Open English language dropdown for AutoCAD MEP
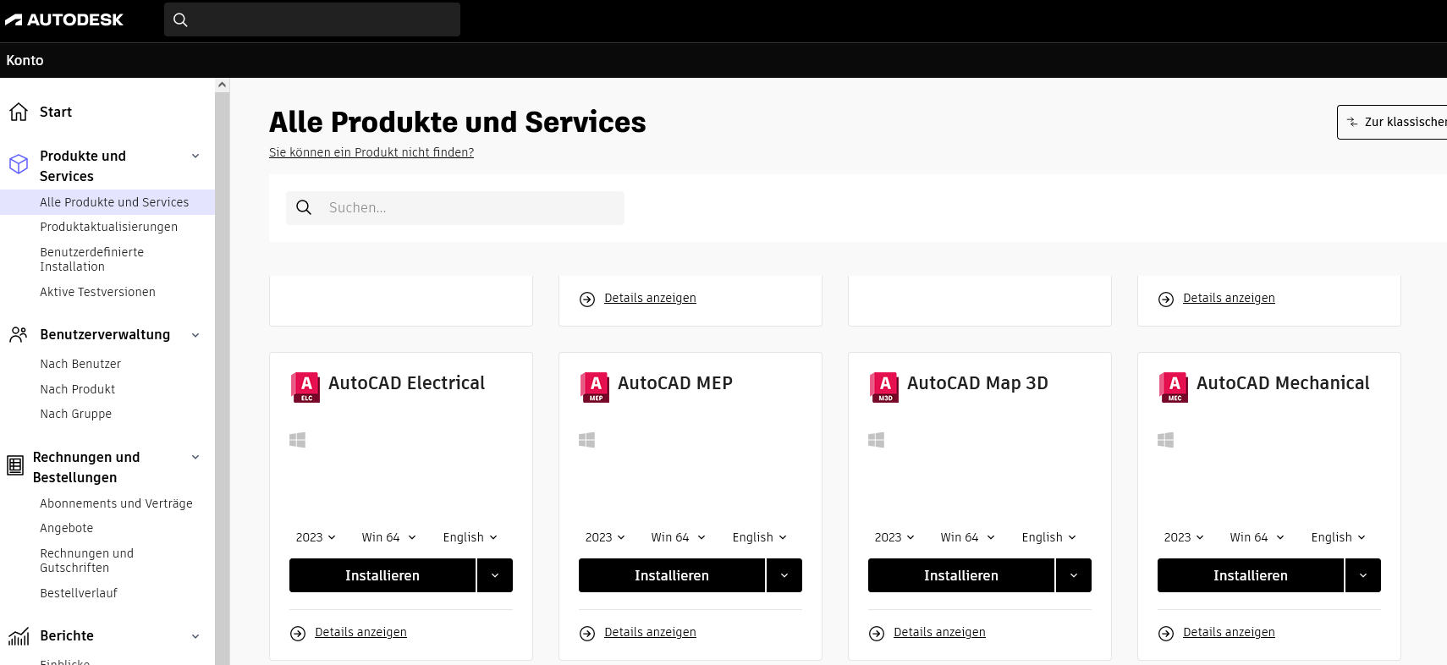1447x665 pixels. click(759, 537)
